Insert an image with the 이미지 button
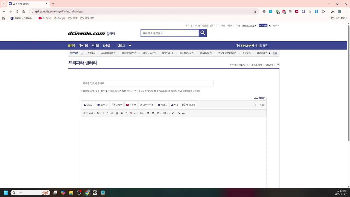Screen dimensions: 350x197 pyautogui.click(x=88, y=105)
